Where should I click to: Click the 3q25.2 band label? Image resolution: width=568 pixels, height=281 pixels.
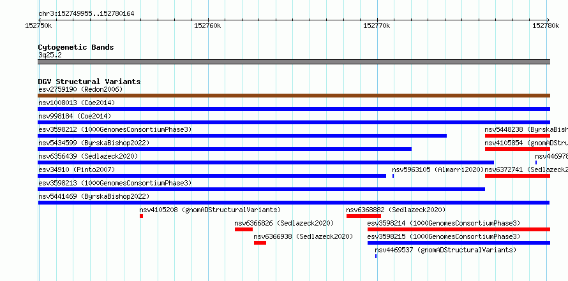tap(50, 55)
